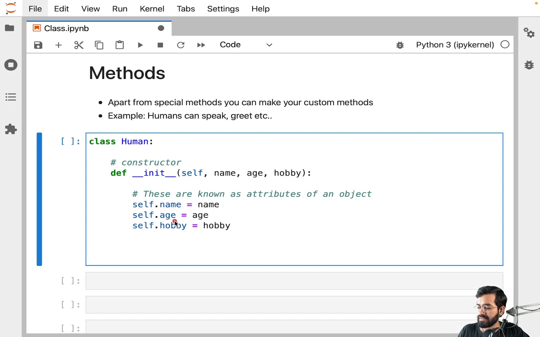Open the cell type Code dropdown

click(x=246, y=45)
